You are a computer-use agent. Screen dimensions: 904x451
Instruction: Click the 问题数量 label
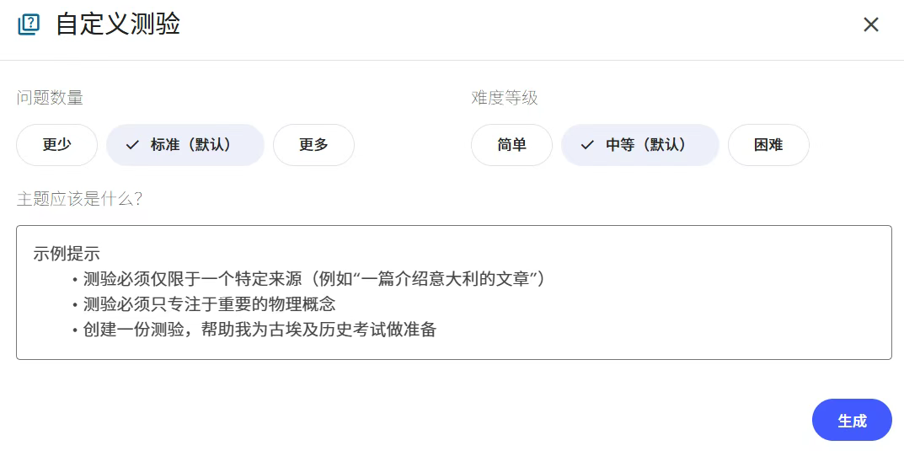coord(50,98)
